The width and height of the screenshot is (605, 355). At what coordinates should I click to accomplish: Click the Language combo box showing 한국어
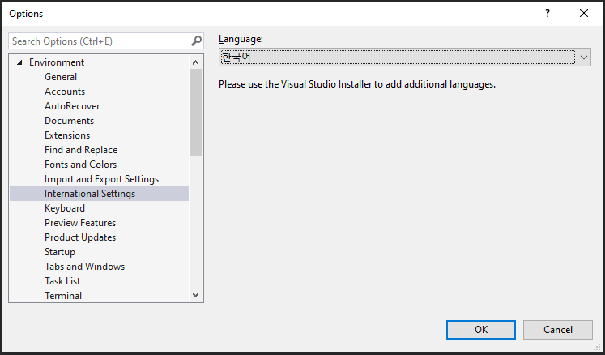(405, 58)
